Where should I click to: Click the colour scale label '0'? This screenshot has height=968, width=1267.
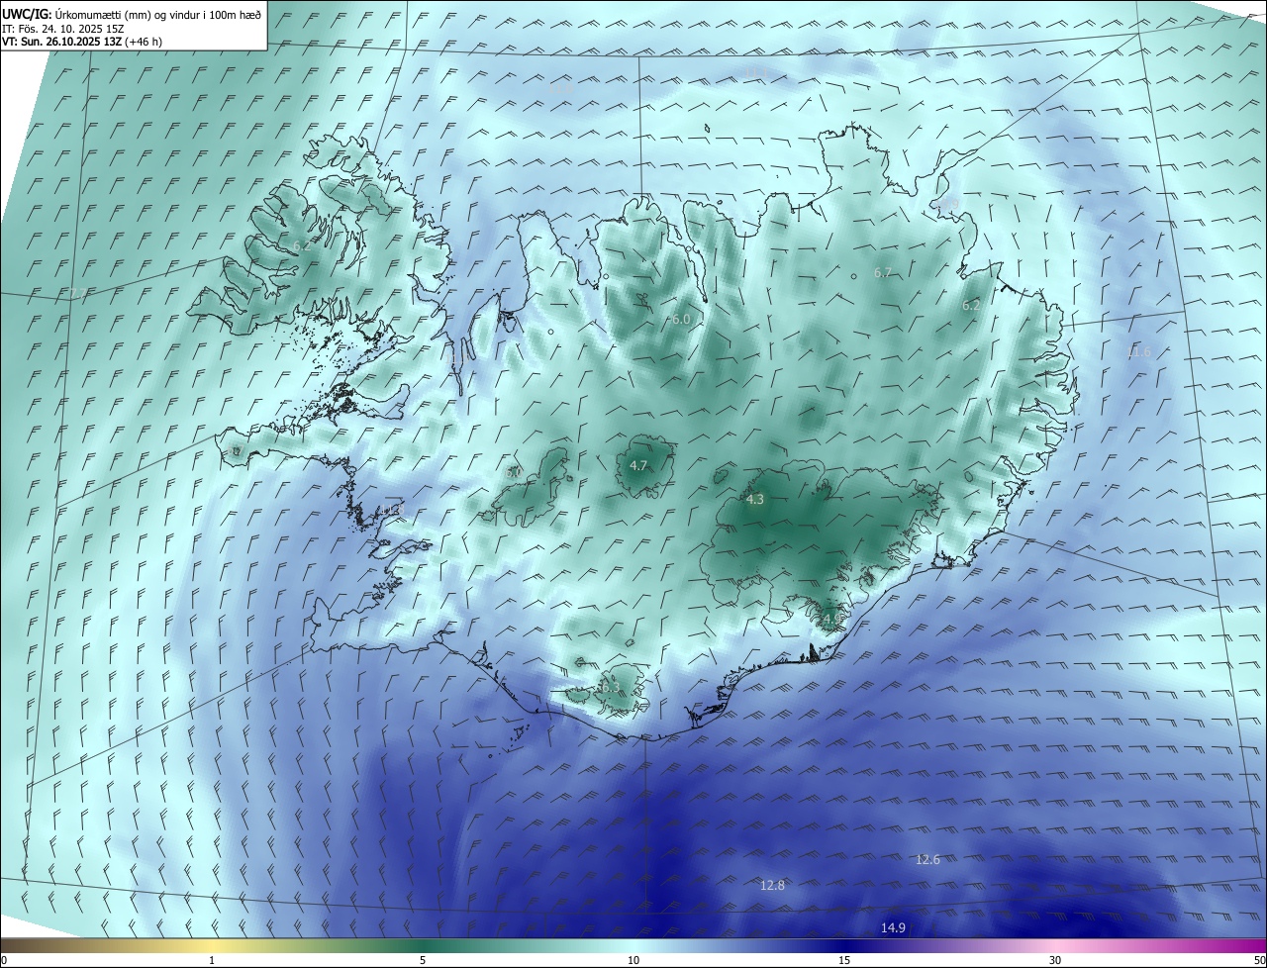[x=4, y=960]
